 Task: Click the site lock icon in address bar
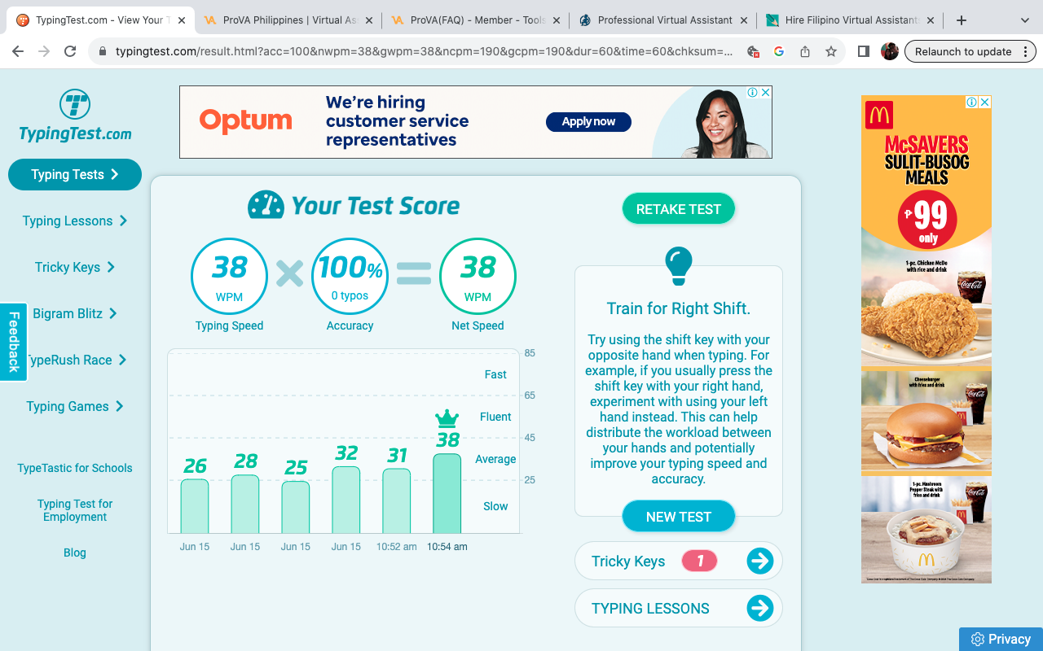pos(103,51)
